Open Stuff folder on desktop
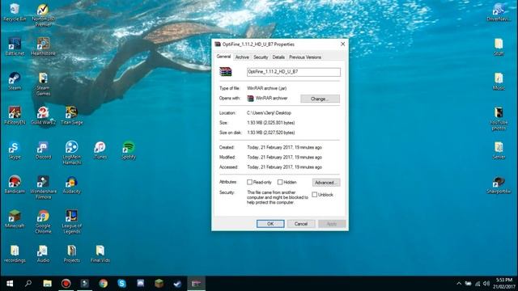This screenshot has height=291, width=518. pos(499,46)
